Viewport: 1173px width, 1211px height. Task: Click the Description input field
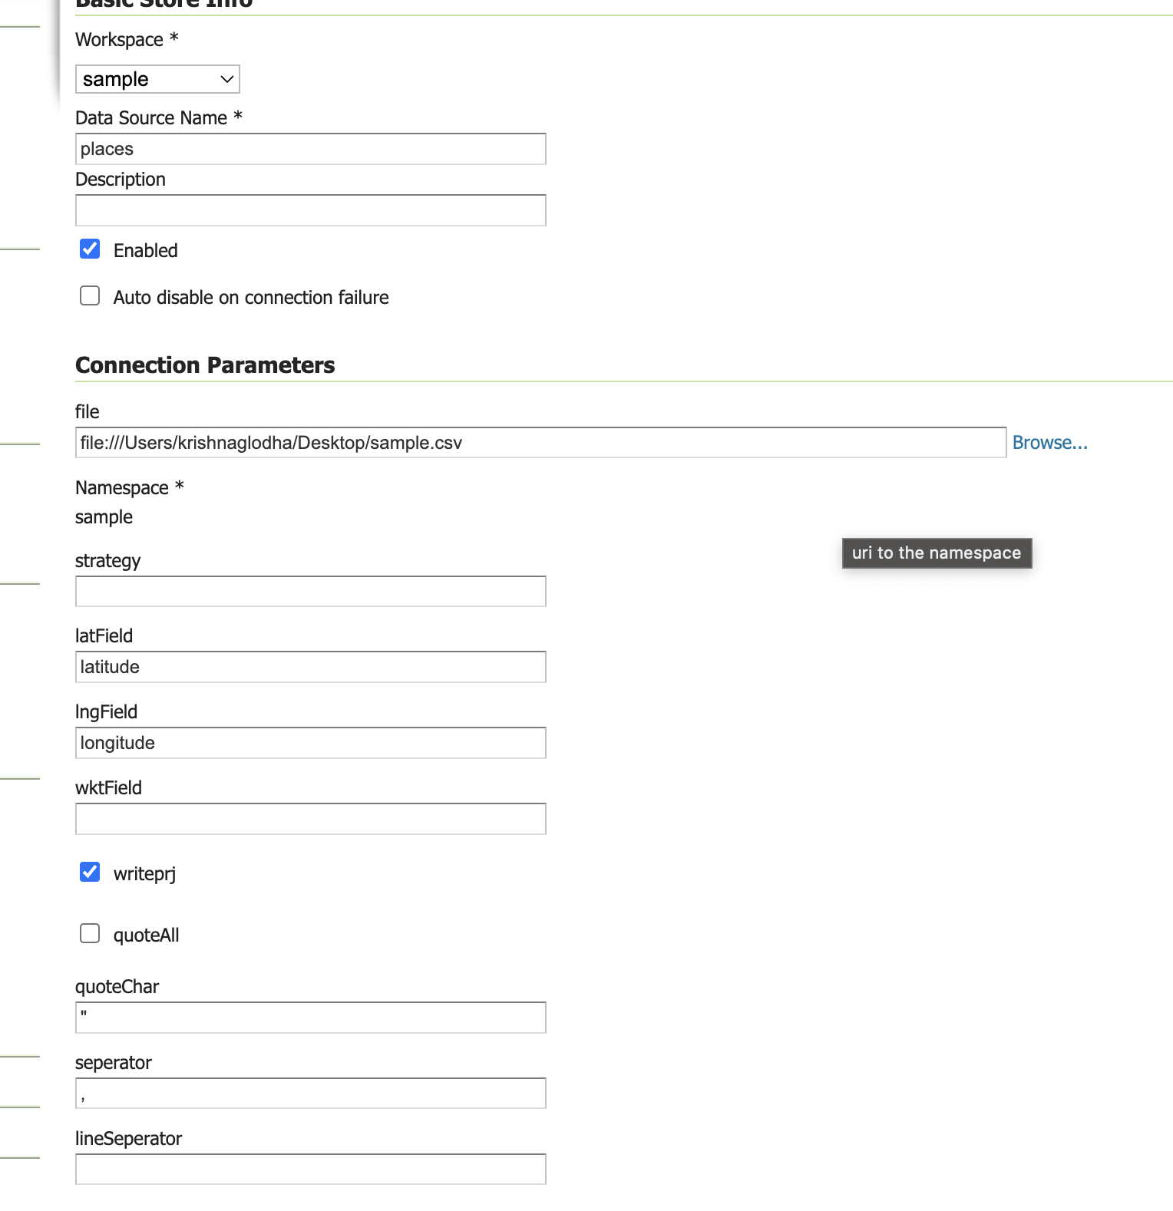click(311, 210)
